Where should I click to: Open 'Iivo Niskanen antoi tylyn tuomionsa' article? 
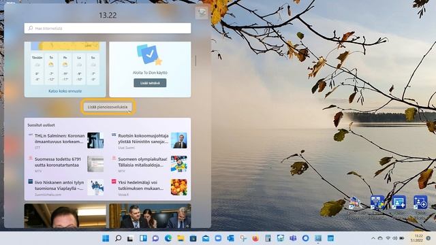(x=59, y=185)
